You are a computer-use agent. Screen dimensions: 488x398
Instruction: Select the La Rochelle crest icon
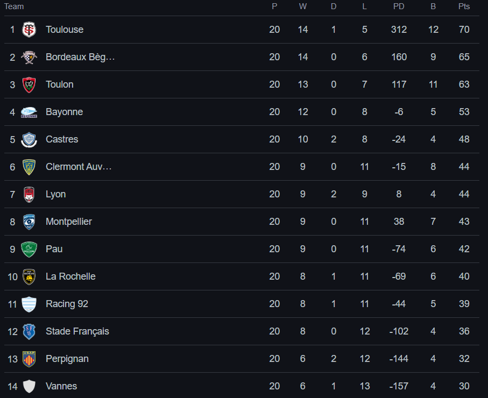(29, 276)
